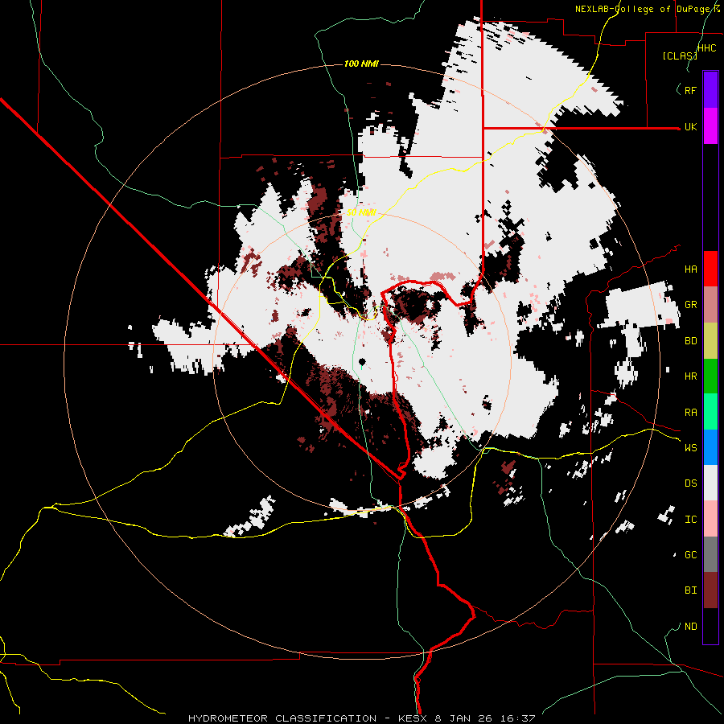Click the HA legend label
The image size is (724, 724).
(x=690, y=269)
